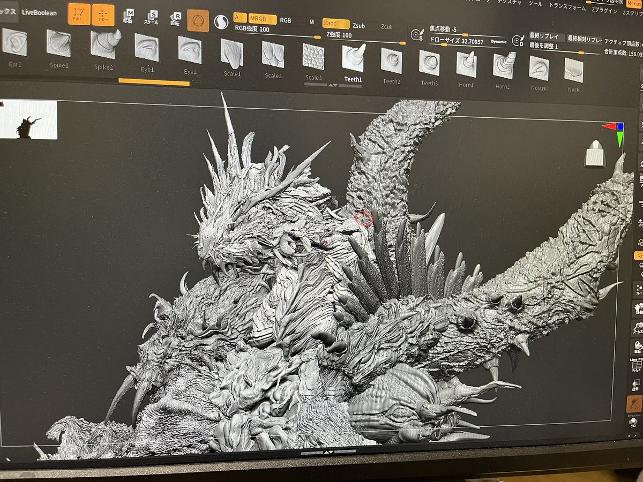The width and height of the screenshot is (643, 482).
Task: Select the Ear2 brush thumbnail
Action: tap(14, 42)
